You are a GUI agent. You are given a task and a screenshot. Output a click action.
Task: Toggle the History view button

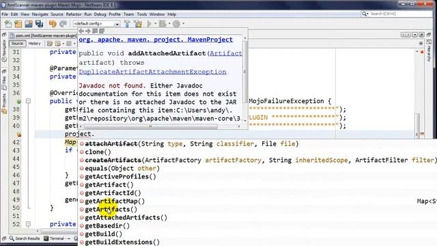34,44
